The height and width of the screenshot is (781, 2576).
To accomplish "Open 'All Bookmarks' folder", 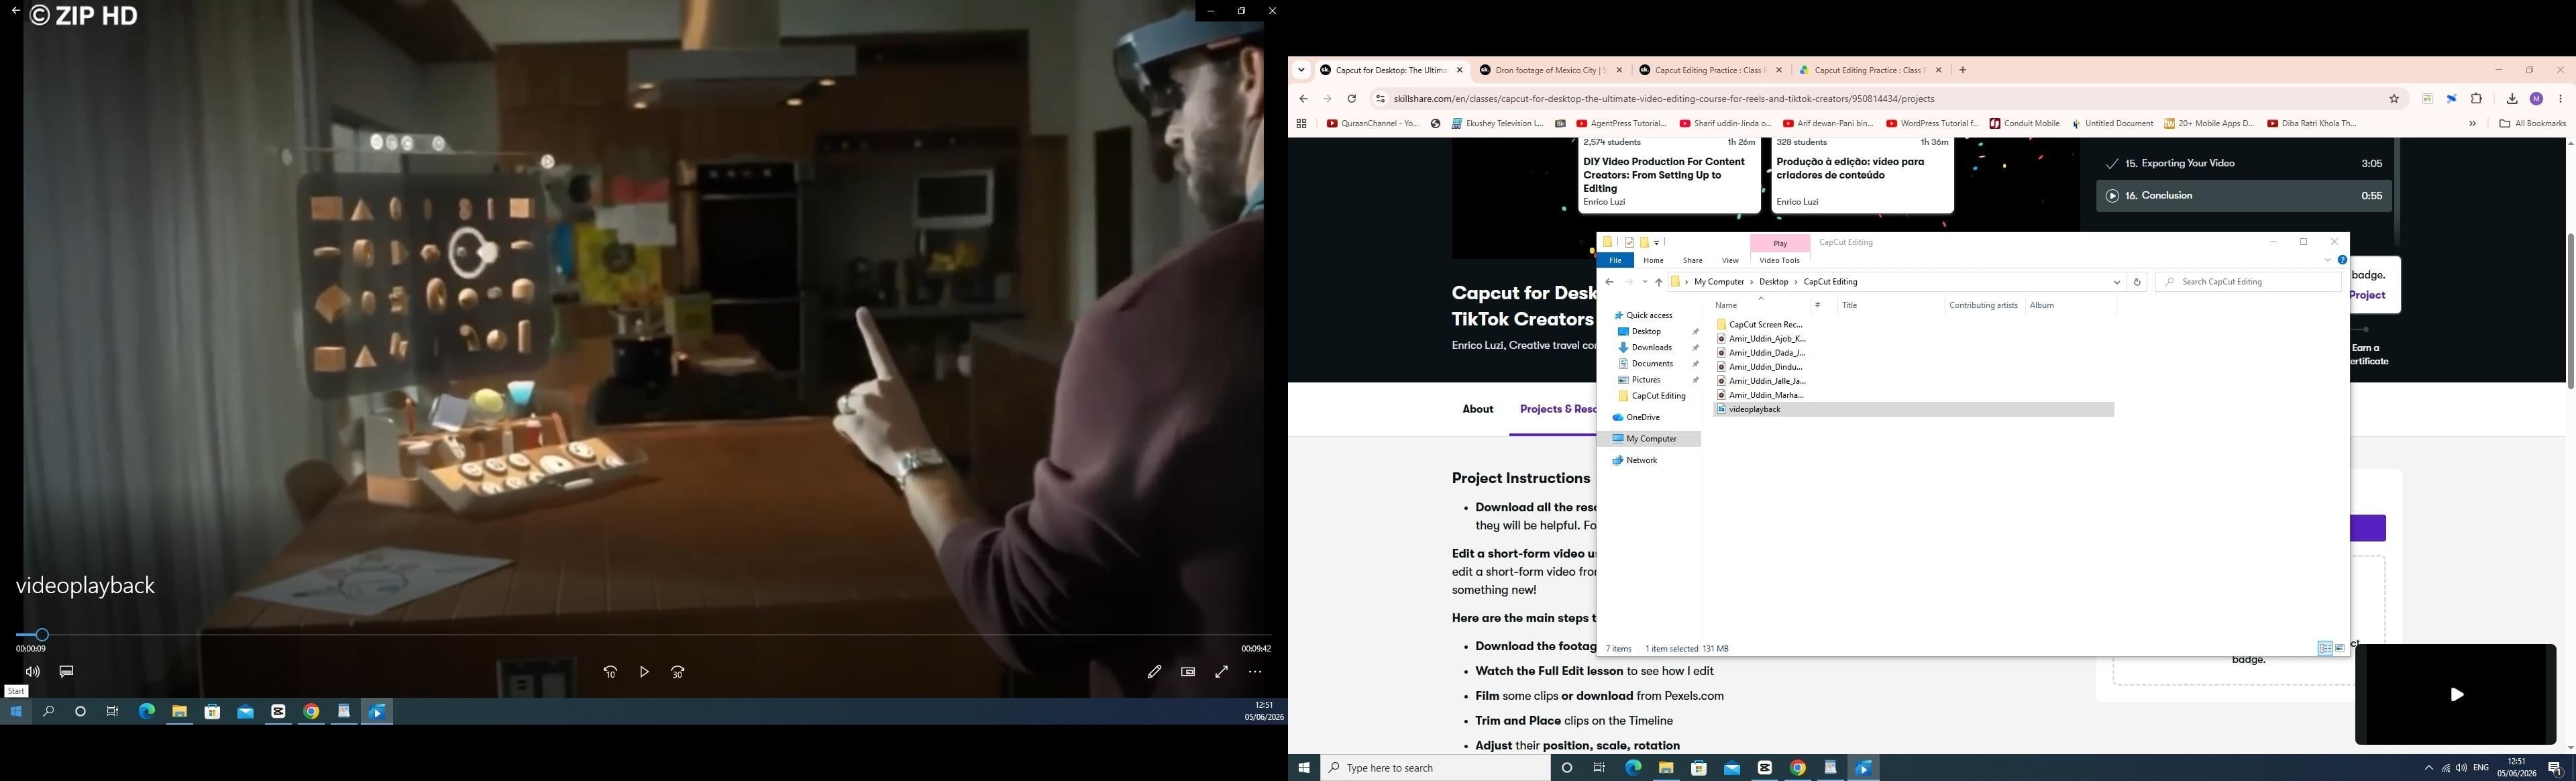I will click(x=2532, y=124).
